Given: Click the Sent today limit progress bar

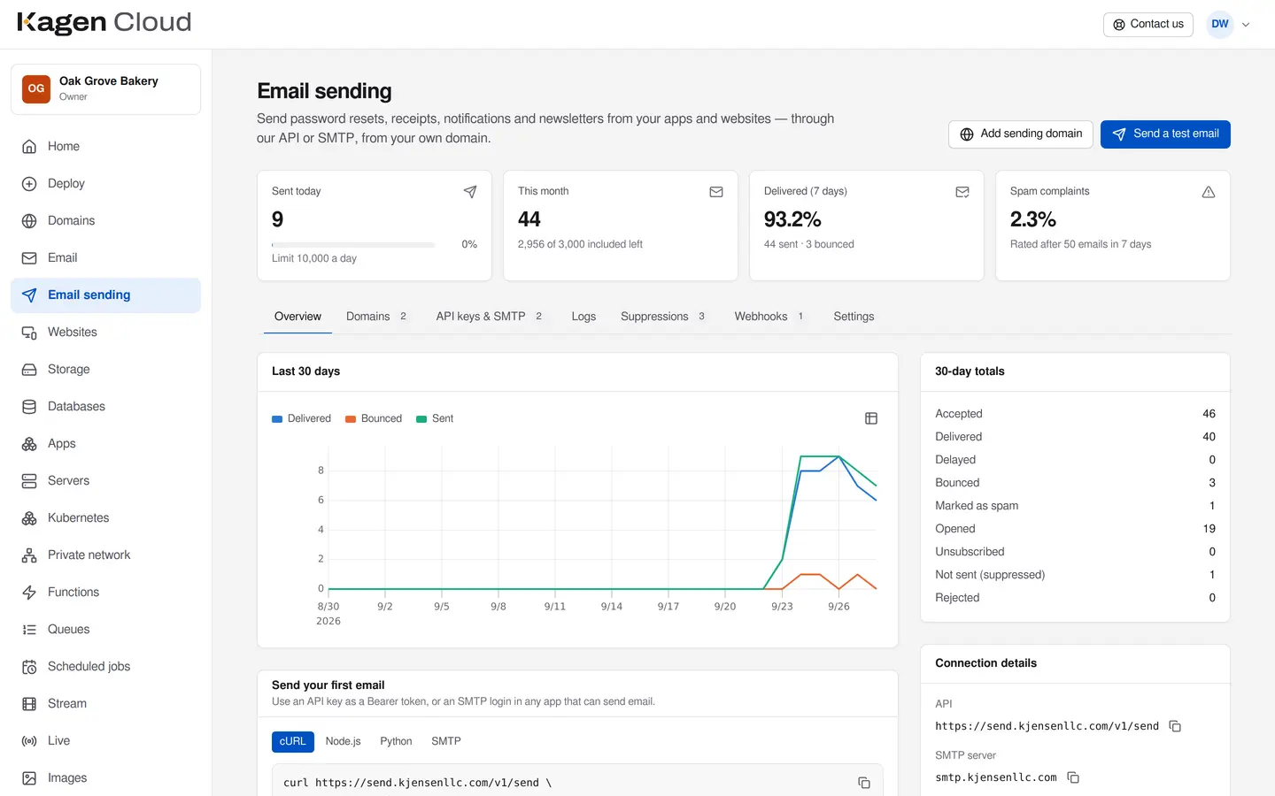Looking at the screenshot, I should [353, 245].
